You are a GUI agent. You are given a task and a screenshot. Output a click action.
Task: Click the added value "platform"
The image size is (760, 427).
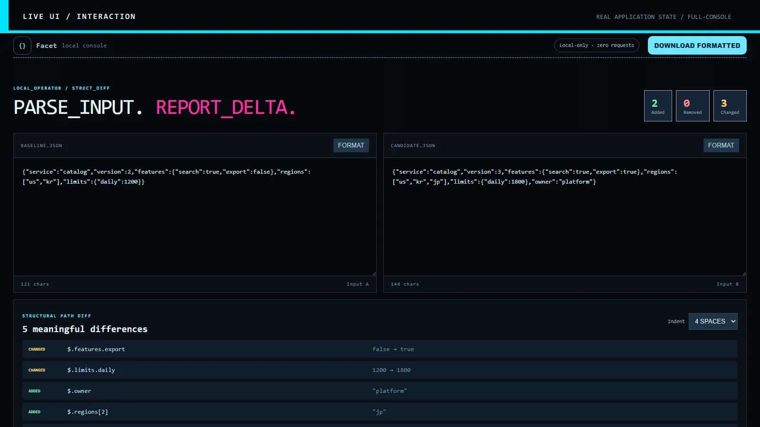point(389,391)
